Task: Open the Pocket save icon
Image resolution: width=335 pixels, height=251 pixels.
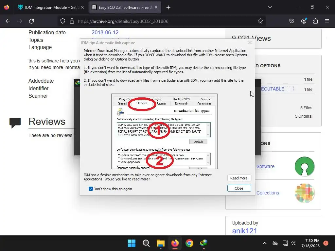Action: [291, 21]
